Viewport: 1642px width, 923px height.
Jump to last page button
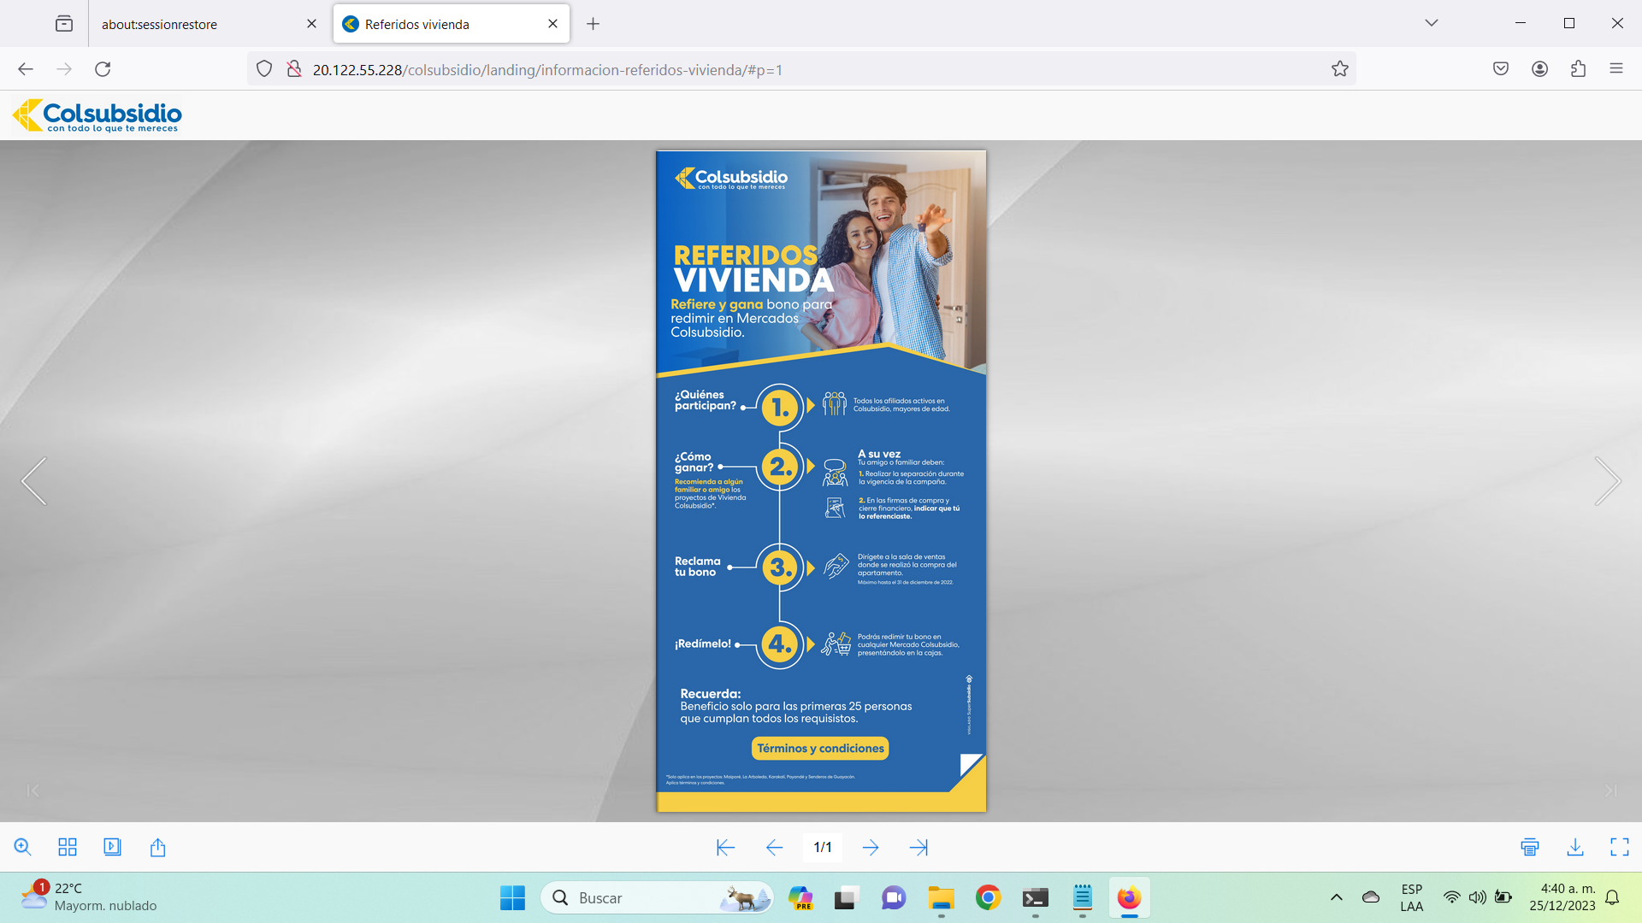pos(918,847)
